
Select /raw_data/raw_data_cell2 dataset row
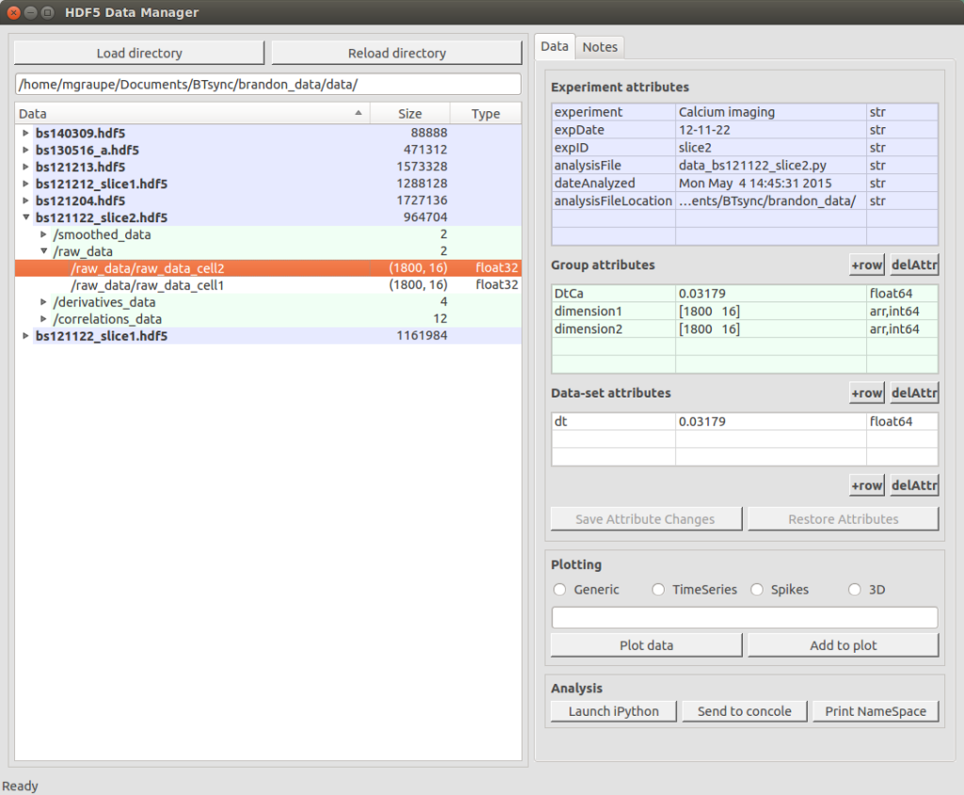[x=268, y=268]
